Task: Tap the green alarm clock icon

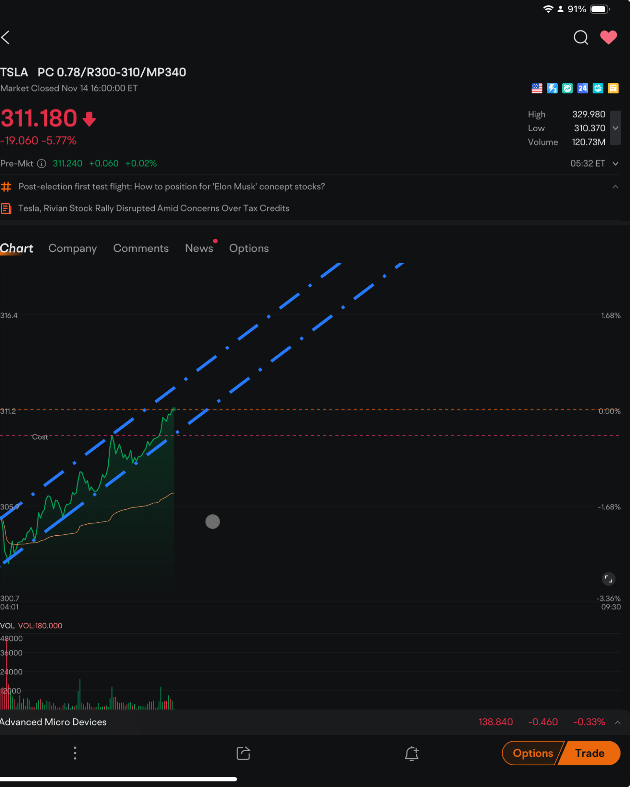Action: point(567,88)
